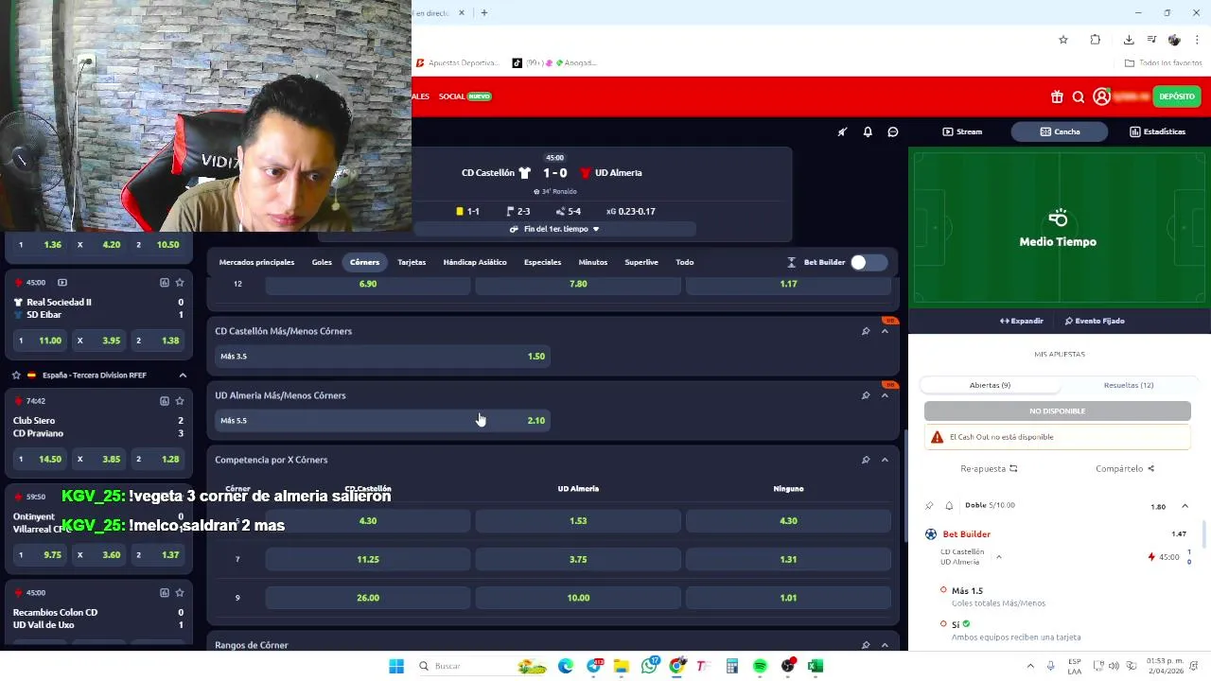Open the gift promotions icon in the header
This screenshot has width=1211, height=681.
pyautogui.click(x=1057, y=96)
